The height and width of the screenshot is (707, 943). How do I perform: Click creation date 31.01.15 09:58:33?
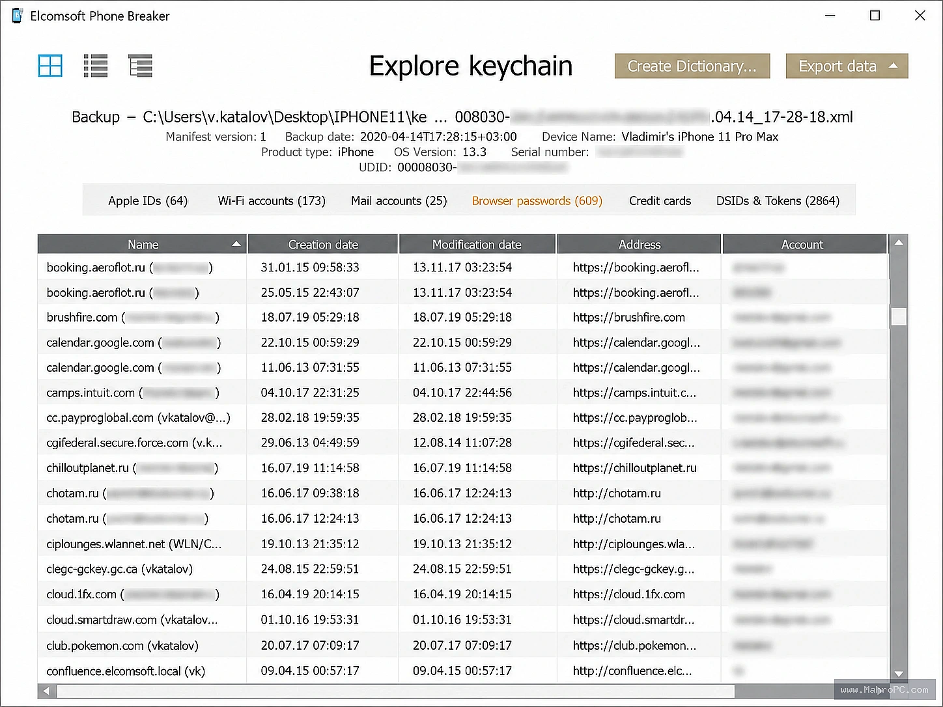[x=310, y=267]
